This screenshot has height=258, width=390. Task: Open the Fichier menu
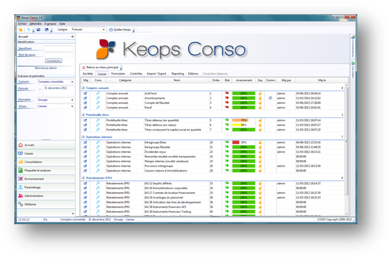click(22, 24)
